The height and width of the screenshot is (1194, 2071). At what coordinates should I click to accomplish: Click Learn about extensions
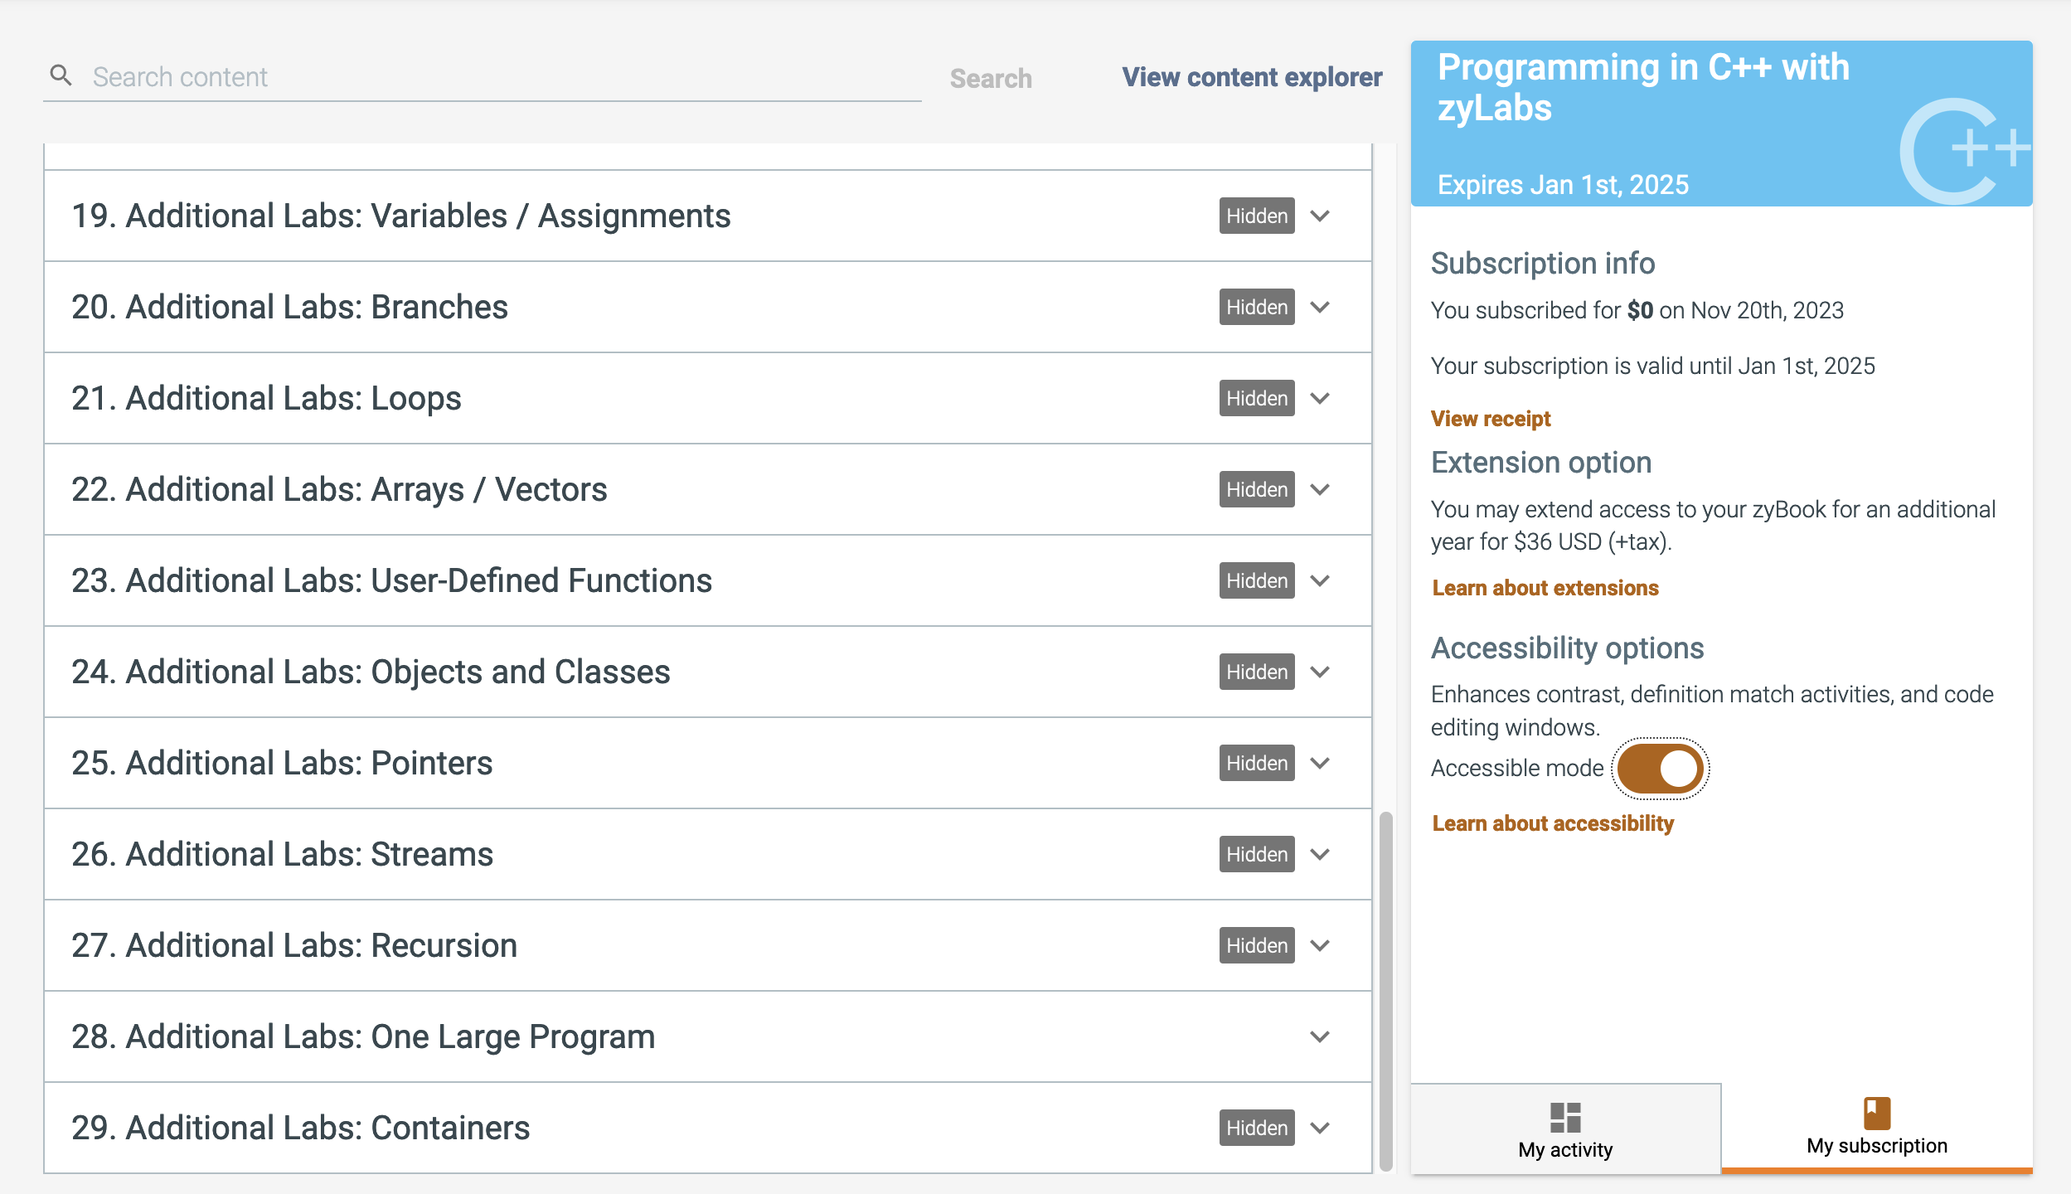tap(1544, 587)
